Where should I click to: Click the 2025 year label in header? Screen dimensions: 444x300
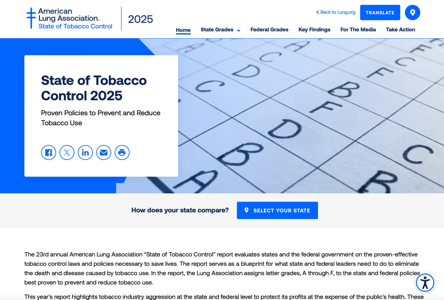[x=140, y=19]
